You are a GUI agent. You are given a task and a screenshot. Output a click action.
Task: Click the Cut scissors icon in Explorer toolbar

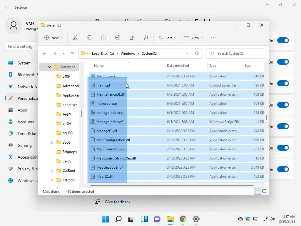[75, 38]
